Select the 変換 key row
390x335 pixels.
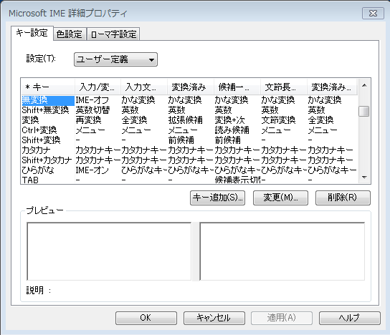(189, 120)
